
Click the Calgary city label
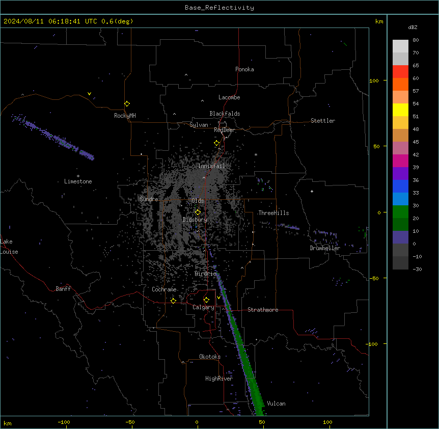tap(203, 307)
